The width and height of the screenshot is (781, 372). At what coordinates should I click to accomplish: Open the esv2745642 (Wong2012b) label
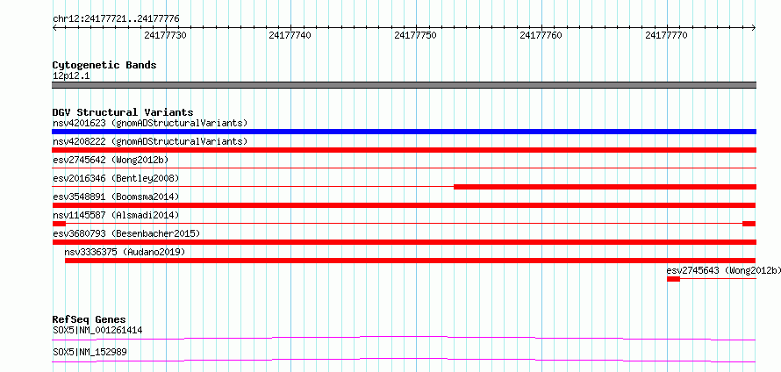tap(111, 160)
